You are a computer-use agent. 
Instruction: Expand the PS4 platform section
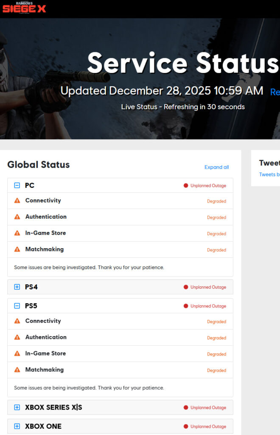click(17, 287)
